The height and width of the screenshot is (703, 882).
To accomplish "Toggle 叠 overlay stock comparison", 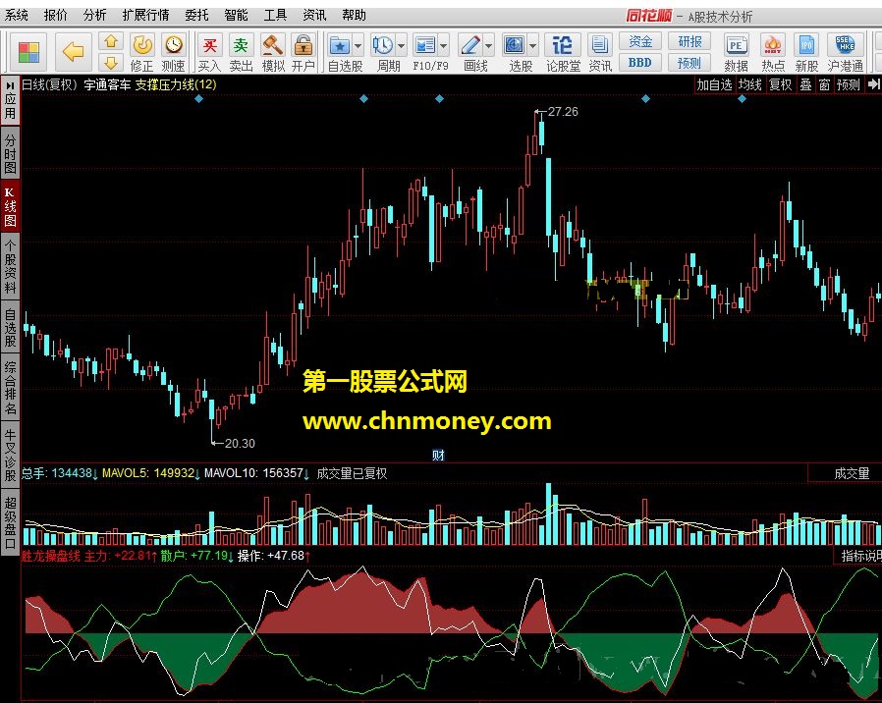I will tap(805, 84).
